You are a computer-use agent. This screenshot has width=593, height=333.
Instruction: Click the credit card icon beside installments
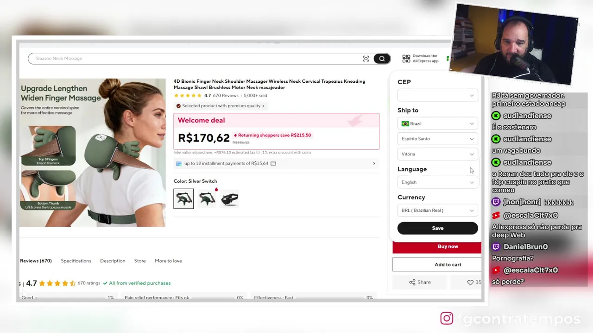(x=273, y=163)
